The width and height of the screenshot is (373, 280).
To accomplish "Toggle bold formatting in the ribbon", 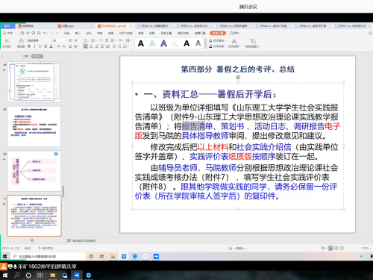I will 29,46.
